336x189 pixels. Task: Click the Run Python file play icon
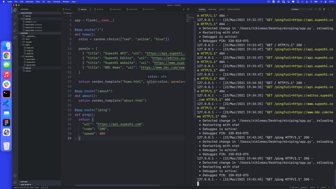(183, 9)
